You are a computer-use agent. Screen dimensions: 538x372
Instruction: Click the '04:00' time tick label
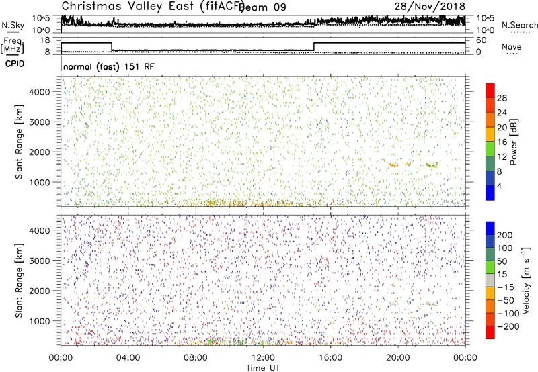[x=128, y=358]
